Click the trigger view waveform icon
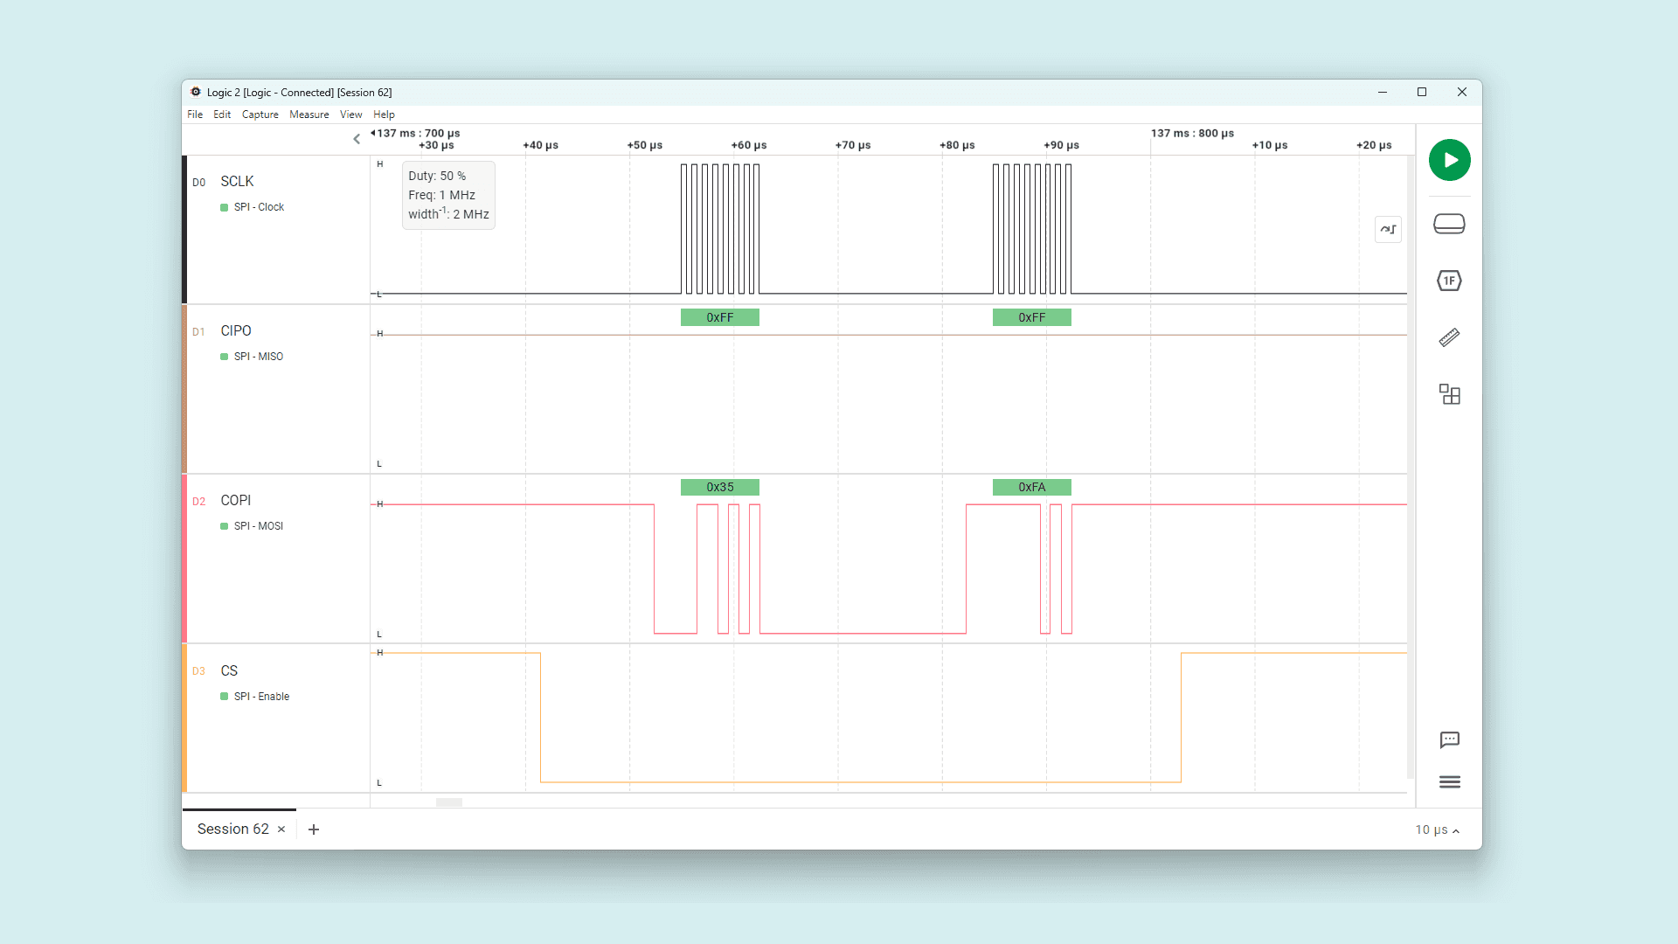Viewport: 1678px width, 944px height. tap(1388, 230)
